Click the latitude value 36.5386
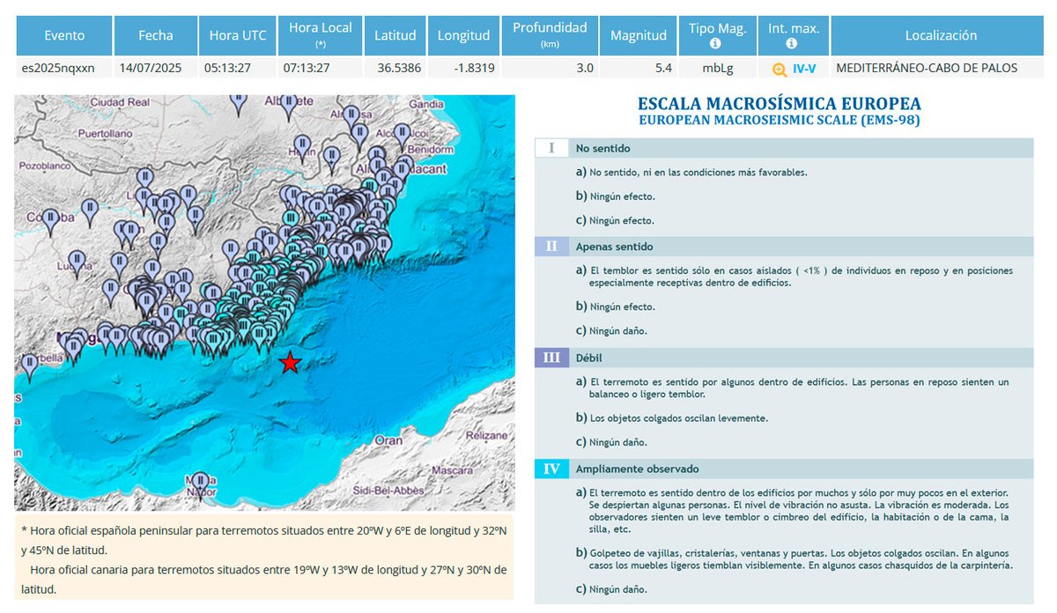The width and height of the screenshot is (1057, 613). [x=397, y=68]
